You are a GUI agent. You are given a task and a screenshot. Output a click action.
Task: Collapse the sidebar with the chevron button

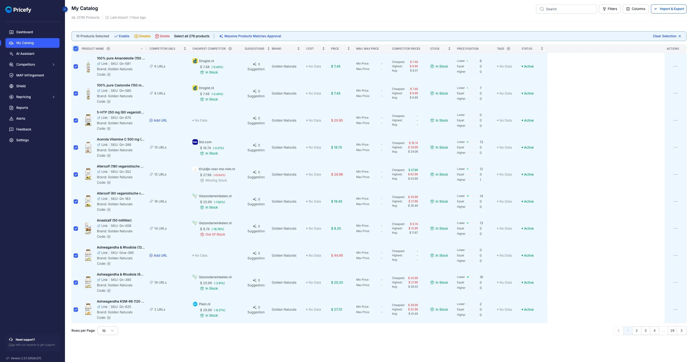tap(65, 9)
